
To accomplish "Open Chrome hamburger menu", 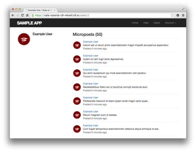I will click(183, 15).
